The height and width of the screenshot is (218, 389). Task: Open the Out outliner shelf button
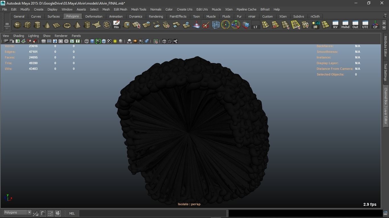coord(355,25)
